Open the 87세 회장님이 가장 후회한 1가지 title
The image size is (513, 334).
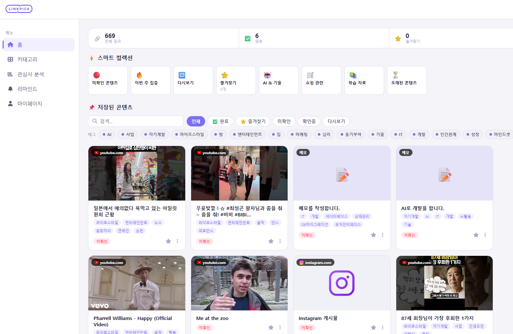438,318
